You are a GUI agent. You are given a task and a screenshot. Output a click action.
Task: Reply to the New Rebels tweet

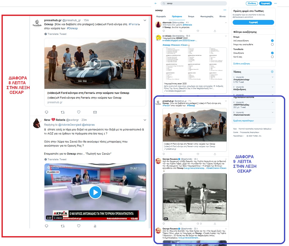pyautogui.click(x=46, y=226)
